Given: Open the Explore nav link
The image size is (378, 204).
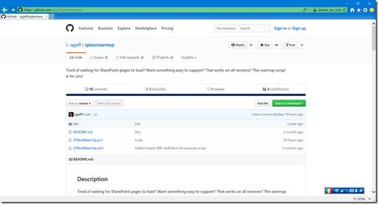Looking at the screenshot, I should tap(124, 28).
